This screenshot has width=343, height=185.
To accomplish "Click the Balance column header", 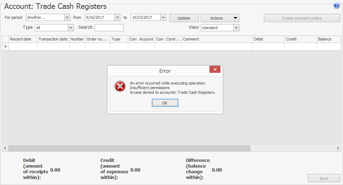I will pyautogui.click(x=328, y=39).
